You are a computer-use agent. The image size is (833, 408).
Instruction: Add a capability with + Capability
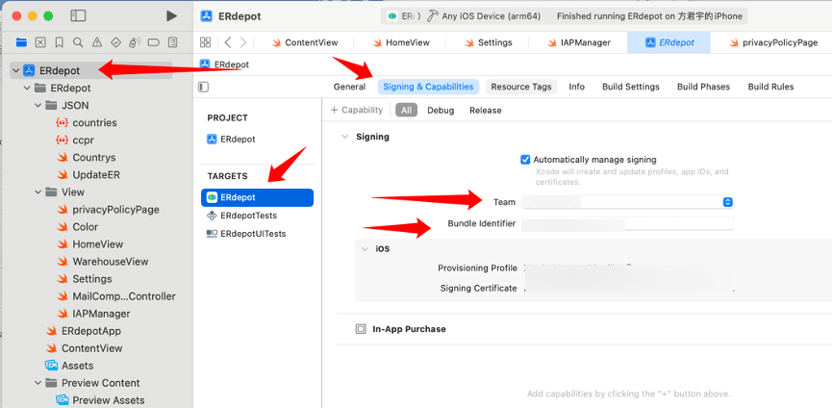pos(357,110)
